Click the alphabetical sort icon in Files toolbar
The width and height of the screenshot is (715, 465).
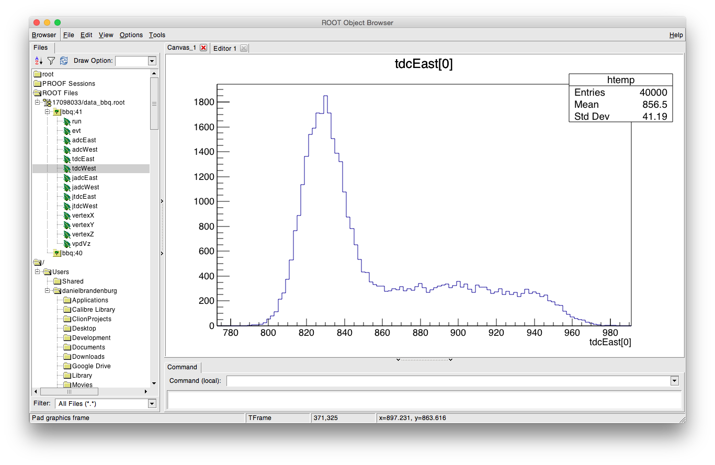coord(38,61)
